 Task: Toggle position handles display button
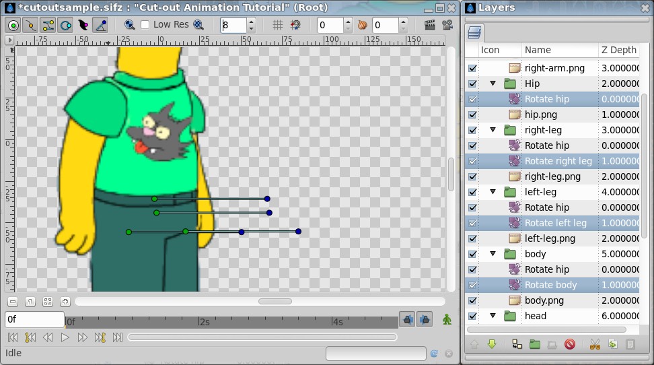click(x=13, y=26)
